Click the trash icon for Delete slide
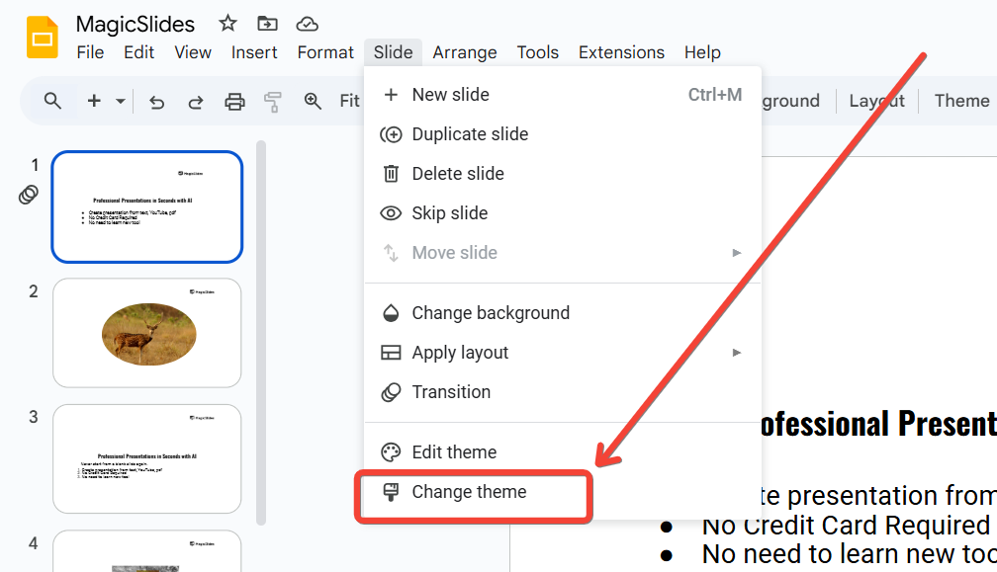The height and width of the screenshot is (572, 997). (x=391, y=173)
